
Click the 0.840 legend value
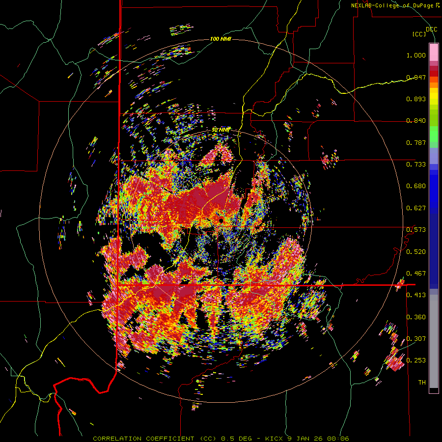pyautogui.click(x=416, y=121)
